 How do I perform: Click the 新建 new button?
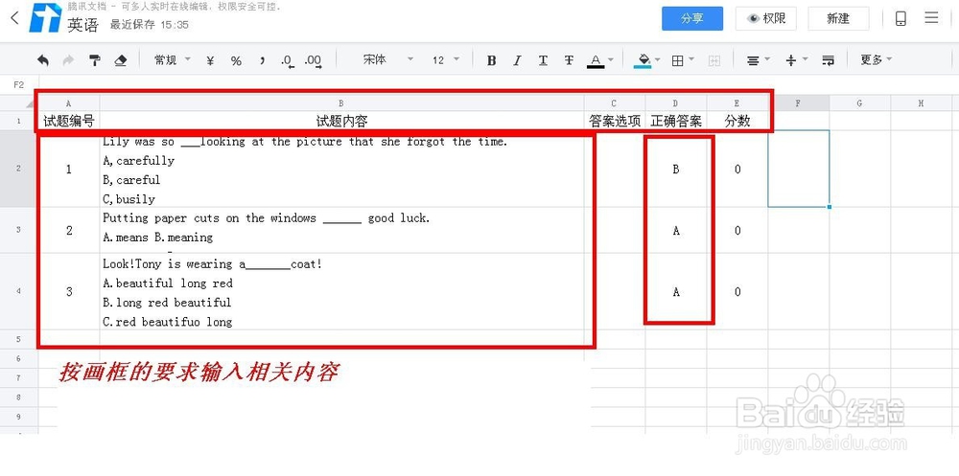pyautogui.click(x=838, y=19)
